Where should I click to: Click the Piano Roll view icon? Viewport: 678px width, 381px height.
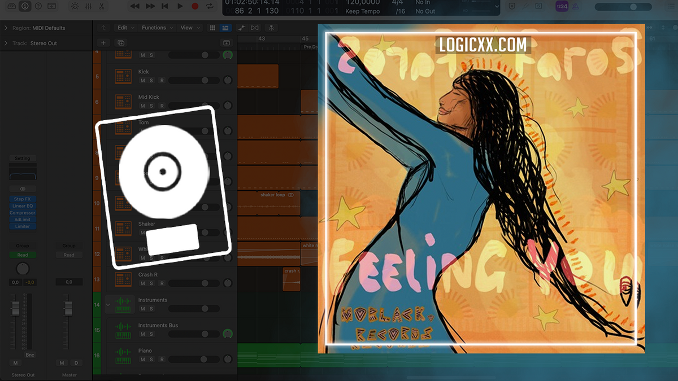coord(226,28)
